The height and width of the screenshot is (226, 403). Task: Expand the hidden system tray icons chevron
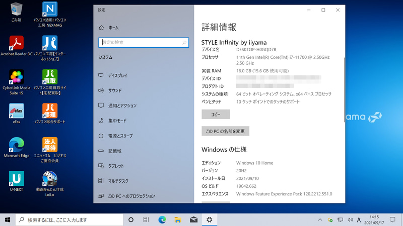(x=320, y=220)
